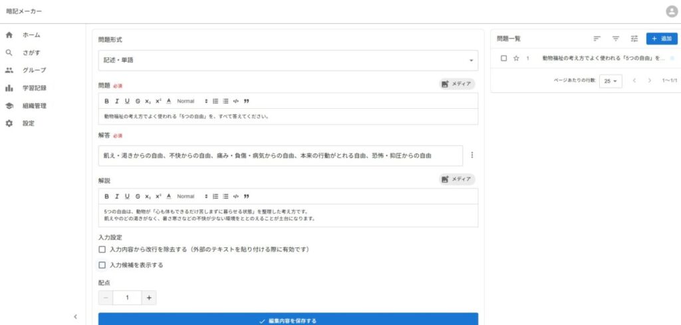Insert bullet list in 問題 editor
This screenshot has height=325, width=681.
226,101
